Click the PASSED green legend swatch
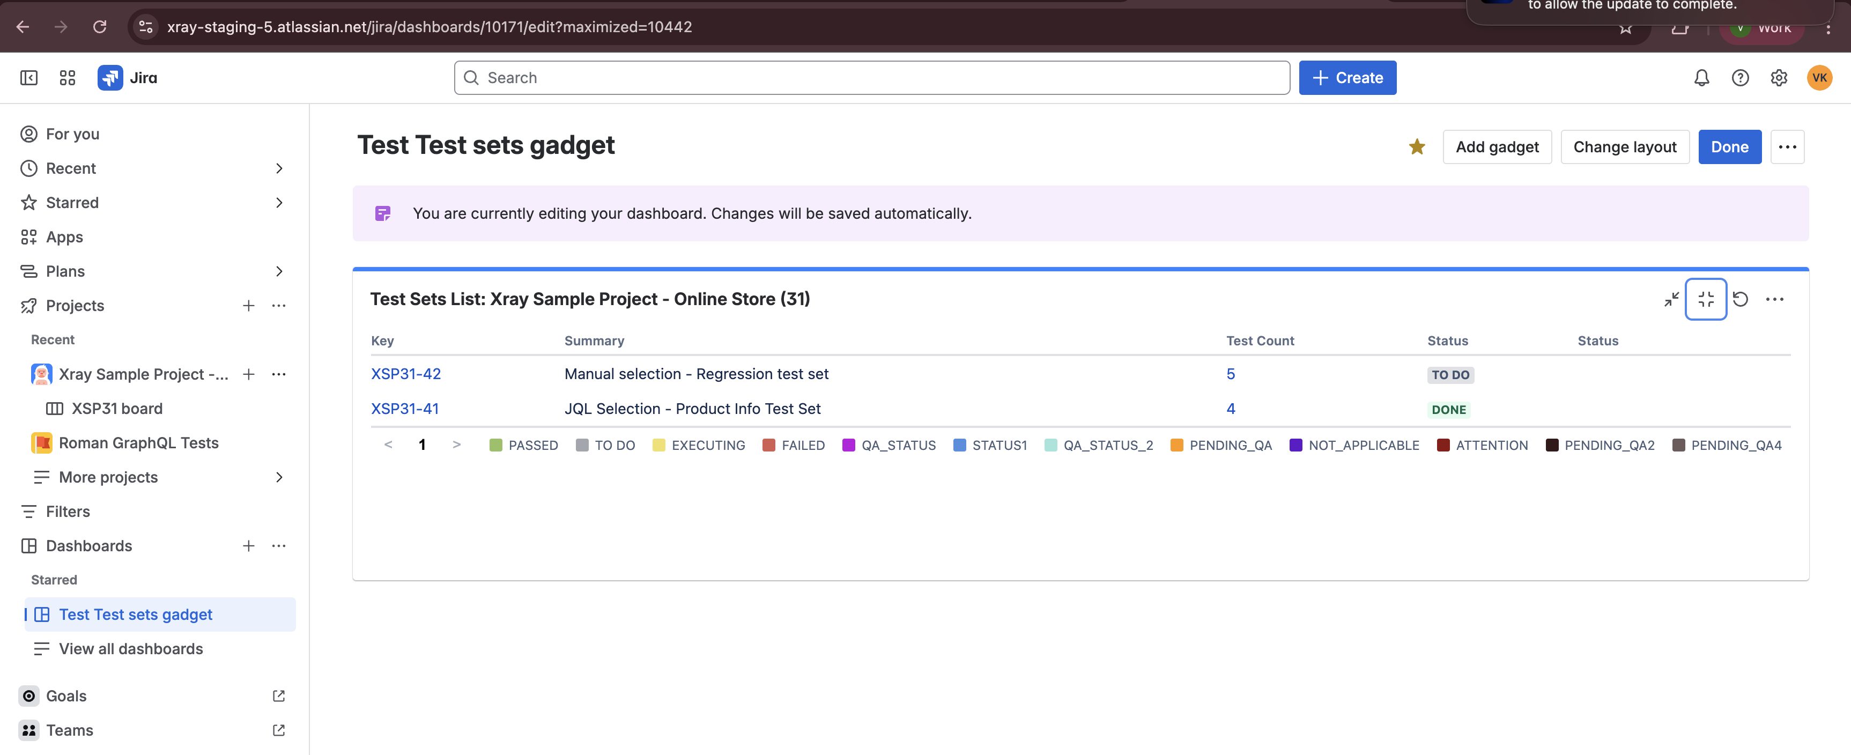 [495, 446]
